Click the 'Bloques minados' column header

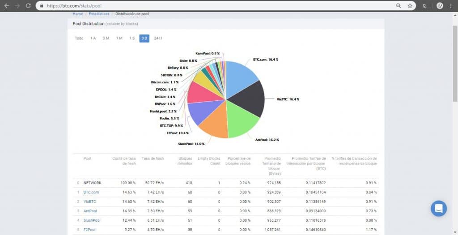pos(185,161)
